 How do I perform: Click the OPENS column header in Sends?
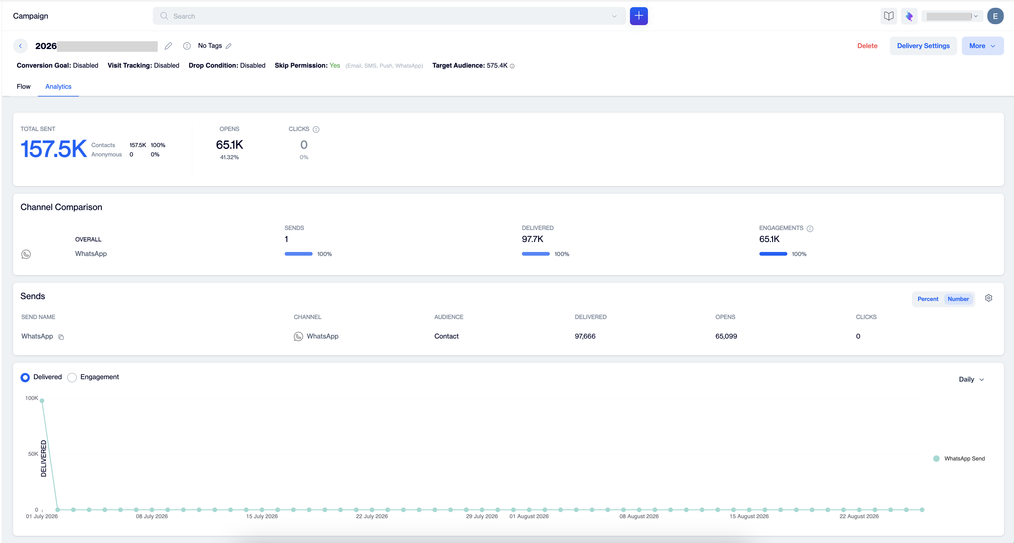[x=725, y=317]
